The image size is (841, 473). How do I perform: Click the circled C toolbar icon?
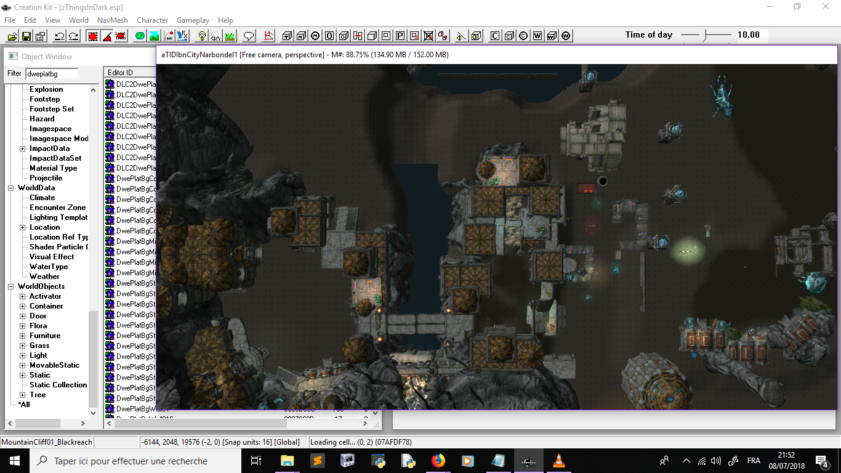click(523, 36)
